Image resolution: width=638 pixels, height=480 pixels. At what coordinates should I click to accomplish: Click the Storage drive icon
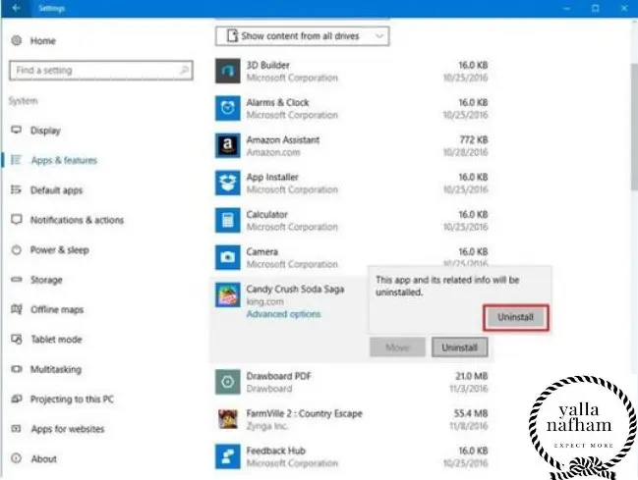tap(17, 279)
